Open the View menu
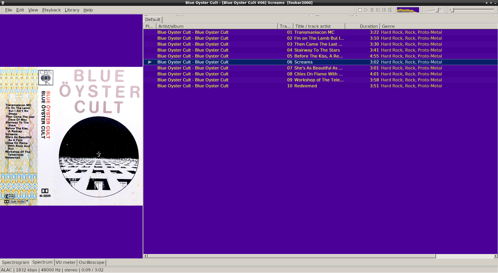The height and width of the screenshot is (273, 498). click(x=33, y=10)
